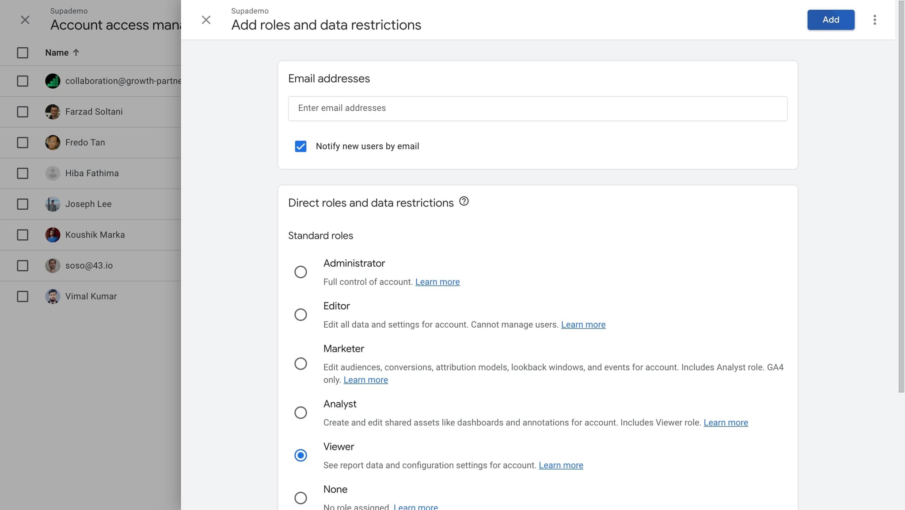Close the Add roles panel

point(206,20)
